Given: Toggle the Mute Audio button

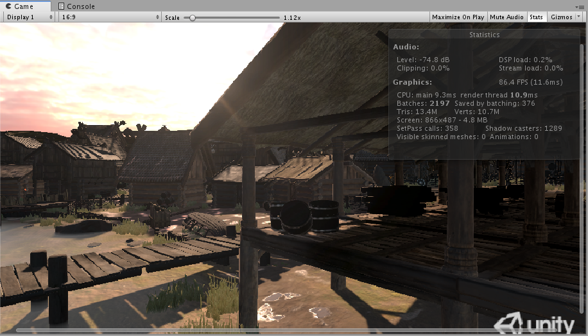Looking at the screenshot, I should coord(506,17).
